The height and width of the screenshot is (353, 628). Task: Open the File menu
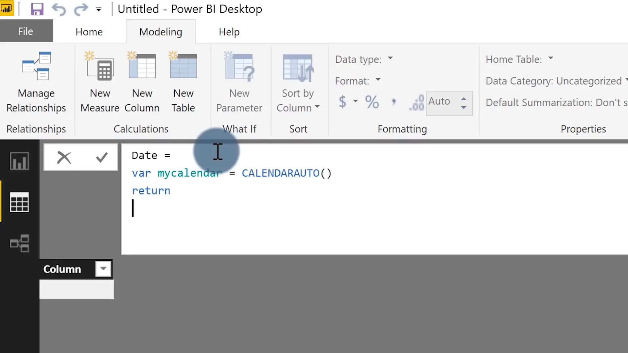click(26, 31)
